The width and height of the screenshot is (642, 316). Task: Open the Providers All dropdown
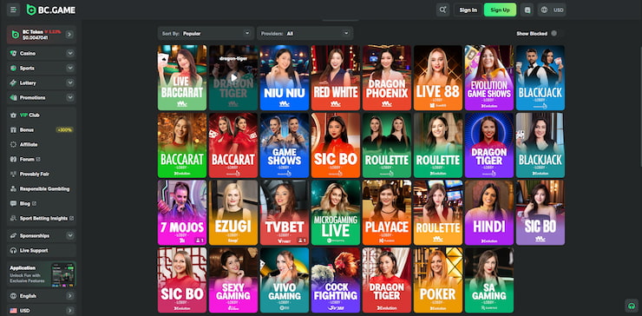pos(305,34)
